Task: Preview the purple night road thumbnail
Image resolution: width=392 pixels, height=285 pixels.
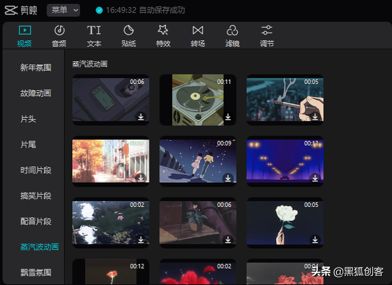Action: (x=285, y=161)
